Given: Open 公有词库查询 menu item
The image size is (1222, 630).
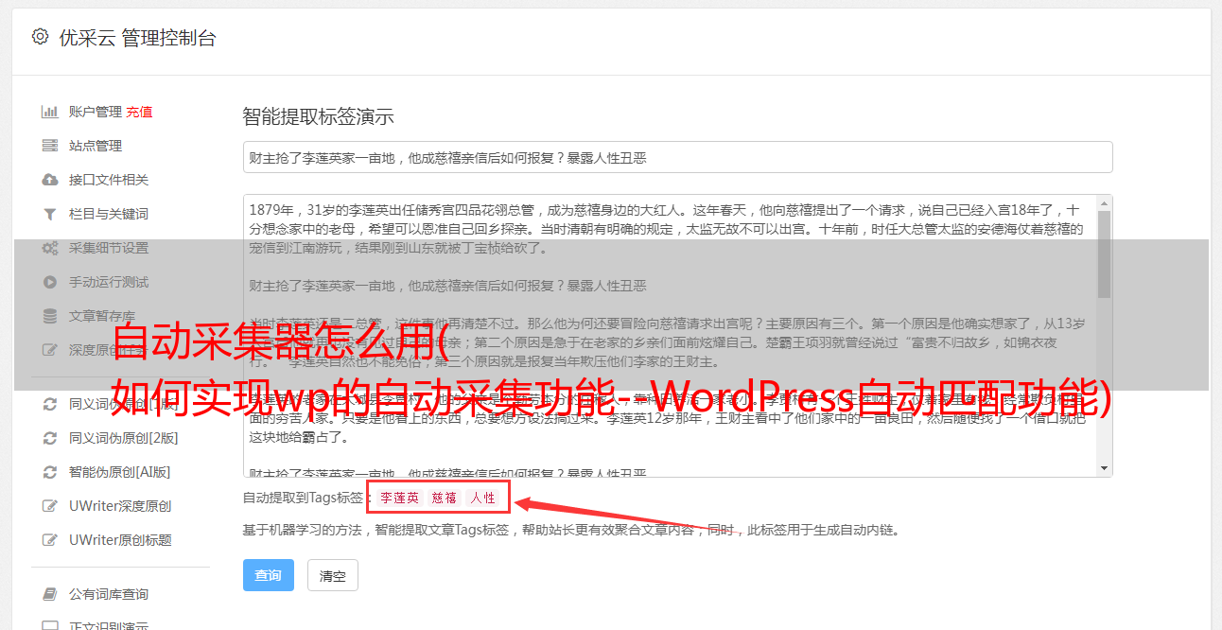Looking at the screenshot, I should (109, 594).
